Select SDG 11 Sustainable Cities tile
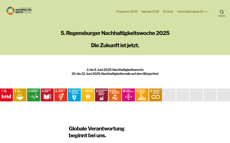 click(x=142, y=95)
